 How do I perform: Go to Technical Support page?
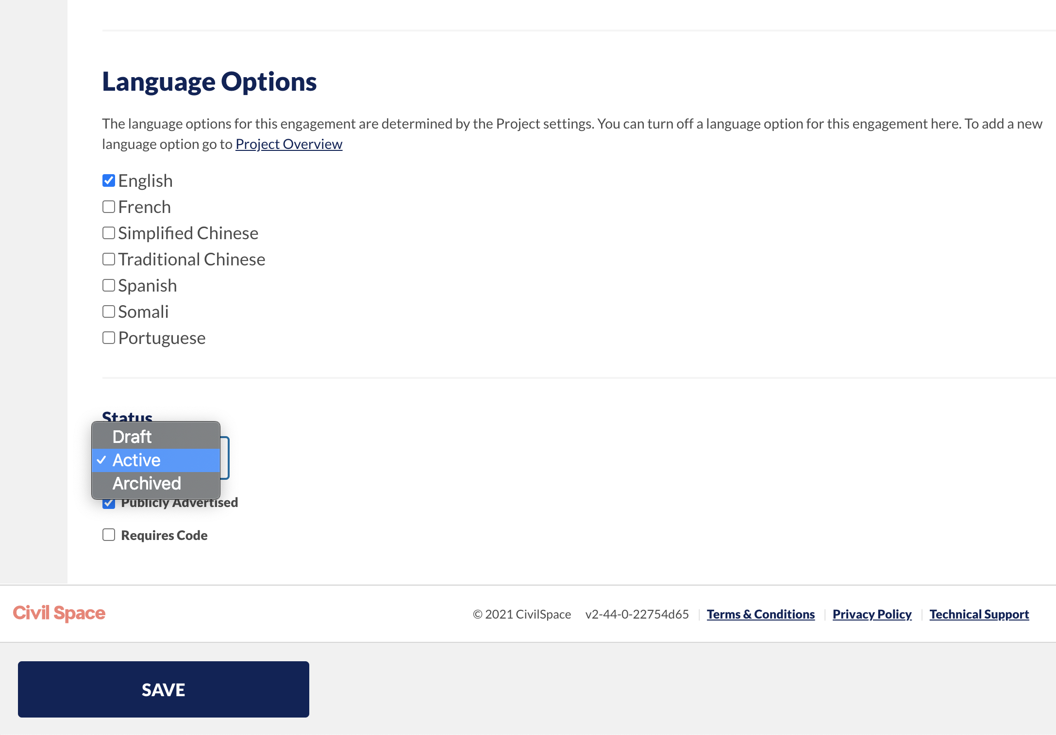(x=979, y=614)
